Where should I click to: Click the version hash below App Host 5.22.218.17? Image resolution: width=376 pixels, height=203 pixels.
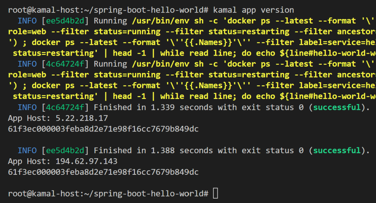click(103, 129)
